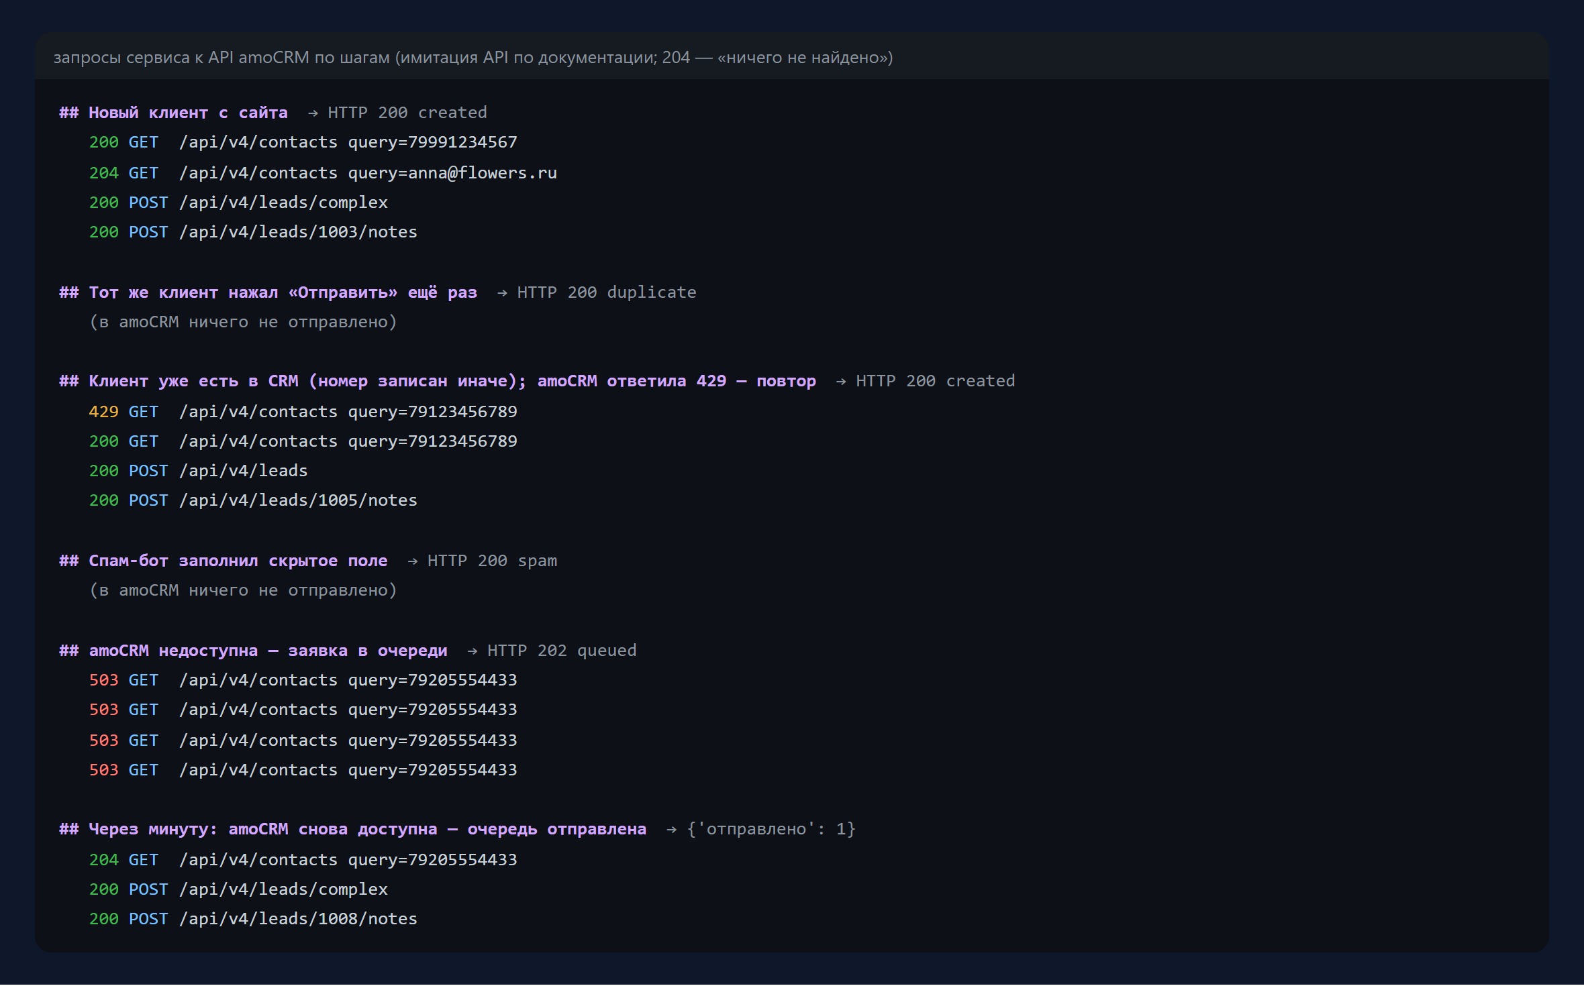The image size is (1584, 986).
Task: Select the first 503 GET contacts line
Action: pyautogui.click(x=303, y=680)
